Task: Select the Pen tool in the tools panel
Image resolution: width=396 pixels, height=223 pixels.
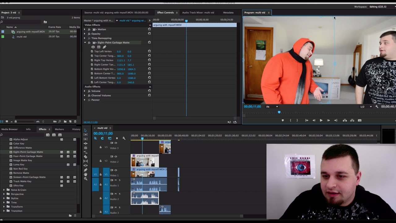Action: 86,170
